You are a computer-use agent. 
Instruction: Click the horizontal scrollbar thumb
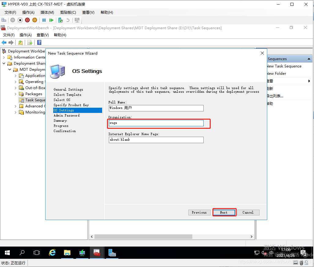coord(143,236)
